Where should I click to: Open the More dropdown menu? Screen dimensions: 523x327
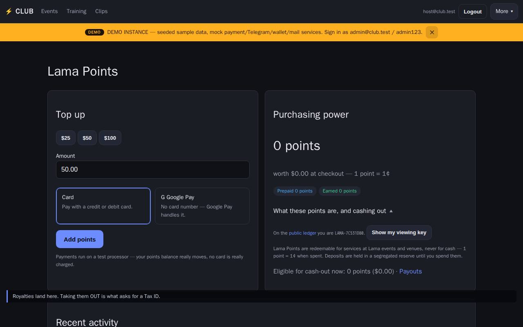click(504, 11)
